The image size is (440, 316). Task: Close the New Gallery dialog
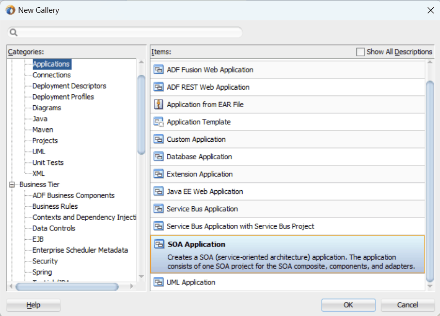431,10
